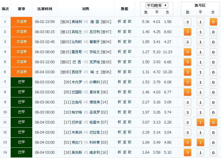221x158 pixels.
Task: Open team 克罗地 in match 5
Action: click(x=95, y=62)
